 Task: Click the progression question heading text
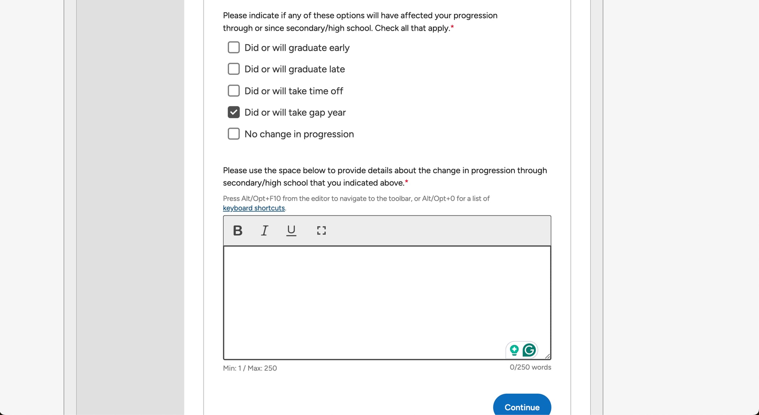tap(360, 21)
